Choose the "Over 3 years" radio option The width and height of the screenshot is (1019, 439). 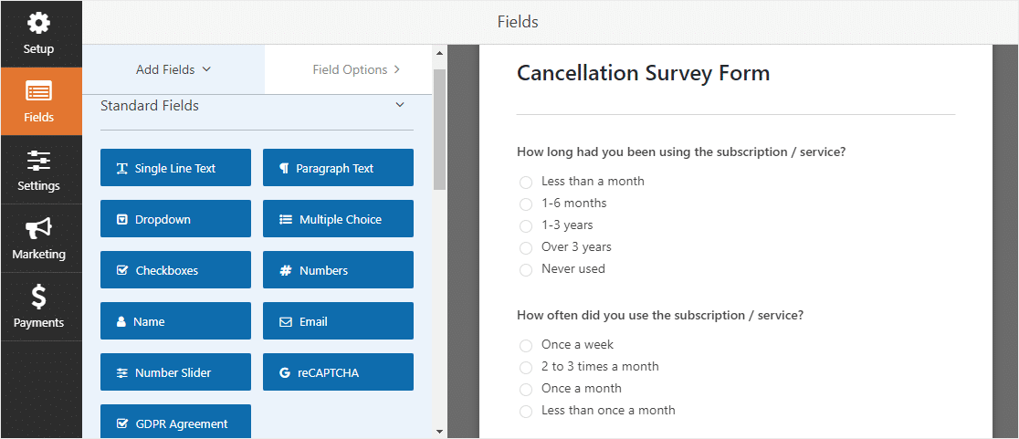point(526,248)
